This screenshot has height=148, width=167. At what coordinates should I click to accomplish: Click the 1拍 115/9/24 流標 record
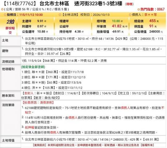64,61
